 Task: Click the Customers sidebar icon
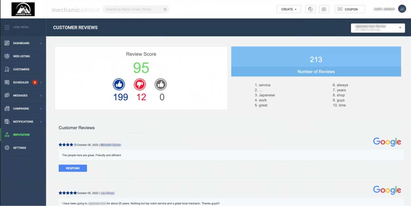(7, 69)
